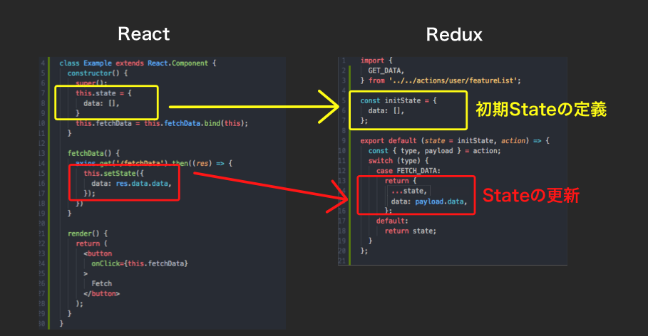Click the line "class Example extends React.Component {"
The image size is (648, 336).
(138, 63)
